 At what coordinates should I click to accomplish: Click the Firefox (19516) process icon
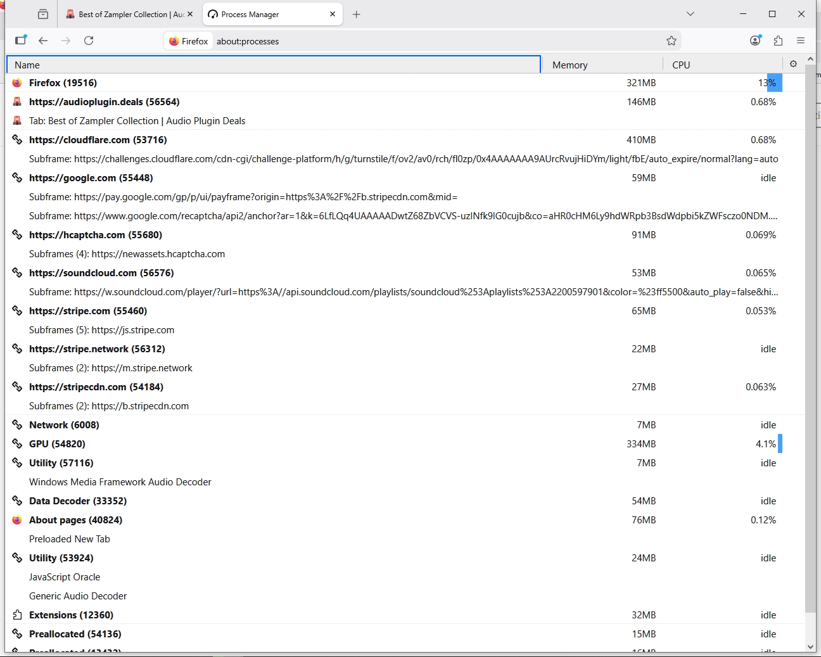(x=17, y=82)
